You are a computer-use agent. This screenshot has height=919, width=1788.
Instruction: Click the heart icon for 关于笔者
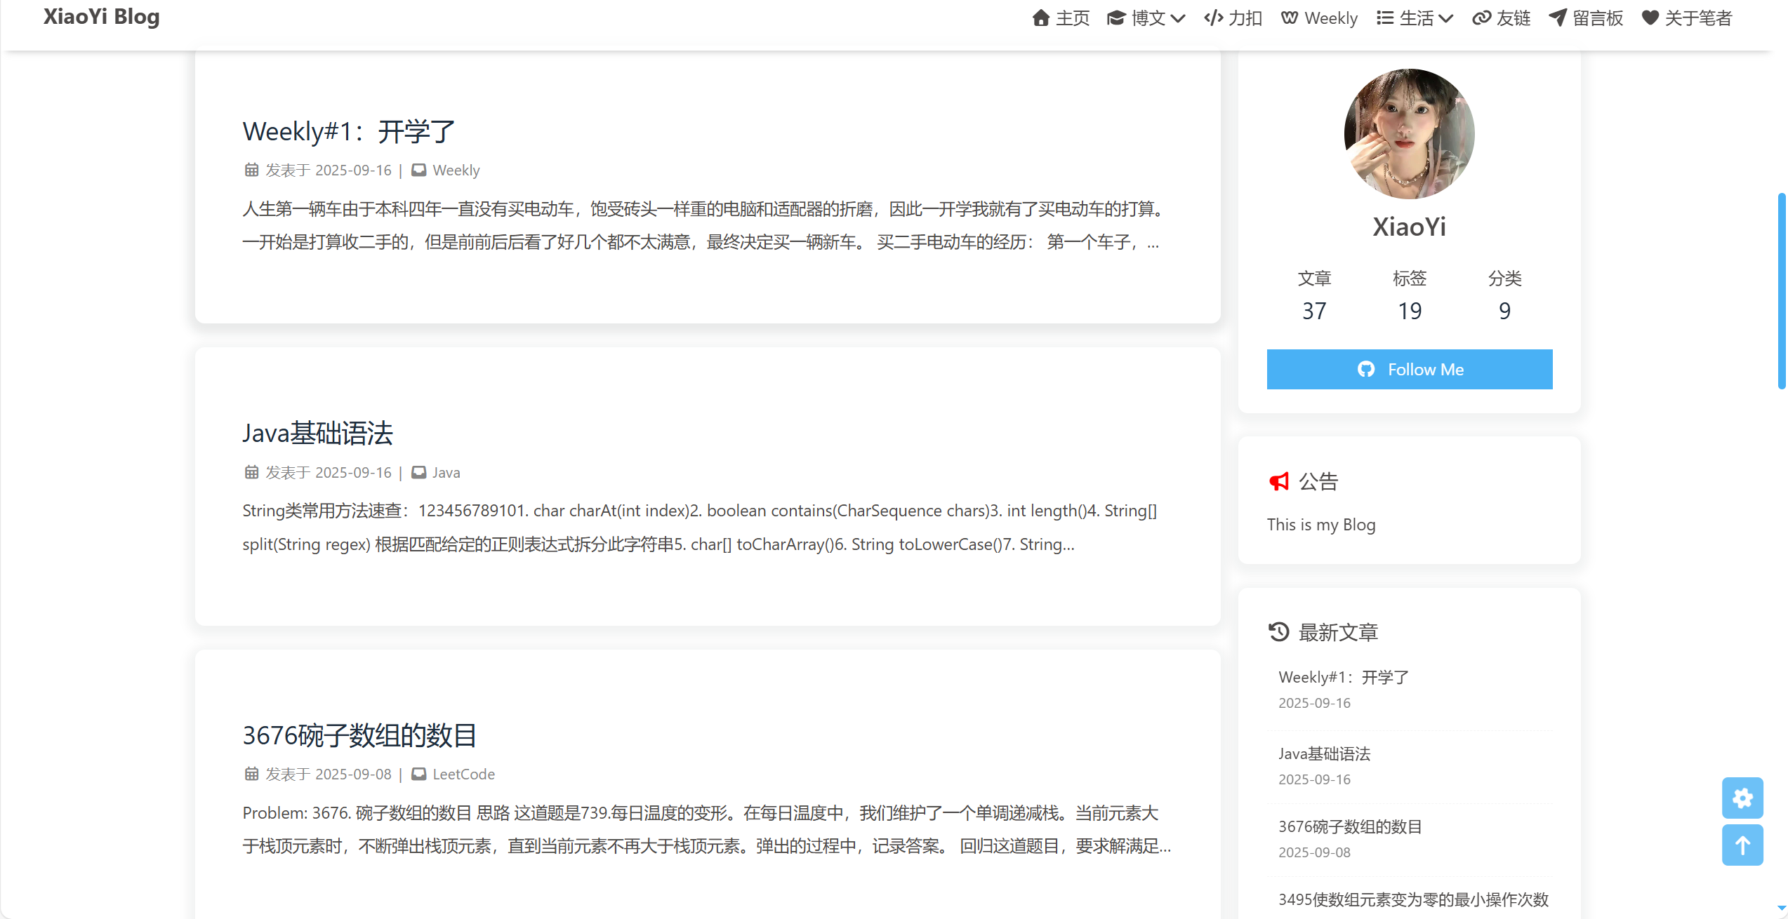coord(1650,18)
